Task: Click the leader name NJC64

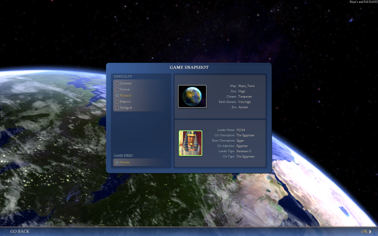Action: [241, 130]
